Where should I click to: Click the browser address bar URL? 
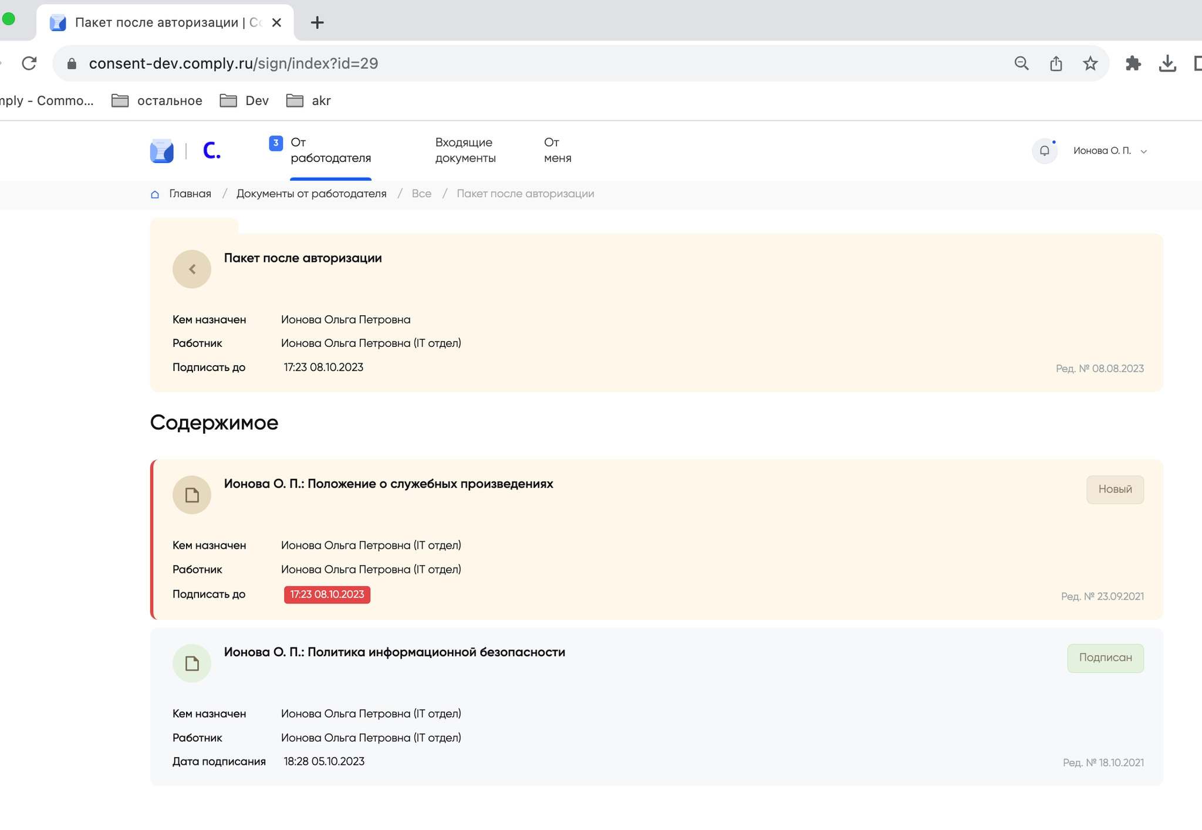[233, 63]
